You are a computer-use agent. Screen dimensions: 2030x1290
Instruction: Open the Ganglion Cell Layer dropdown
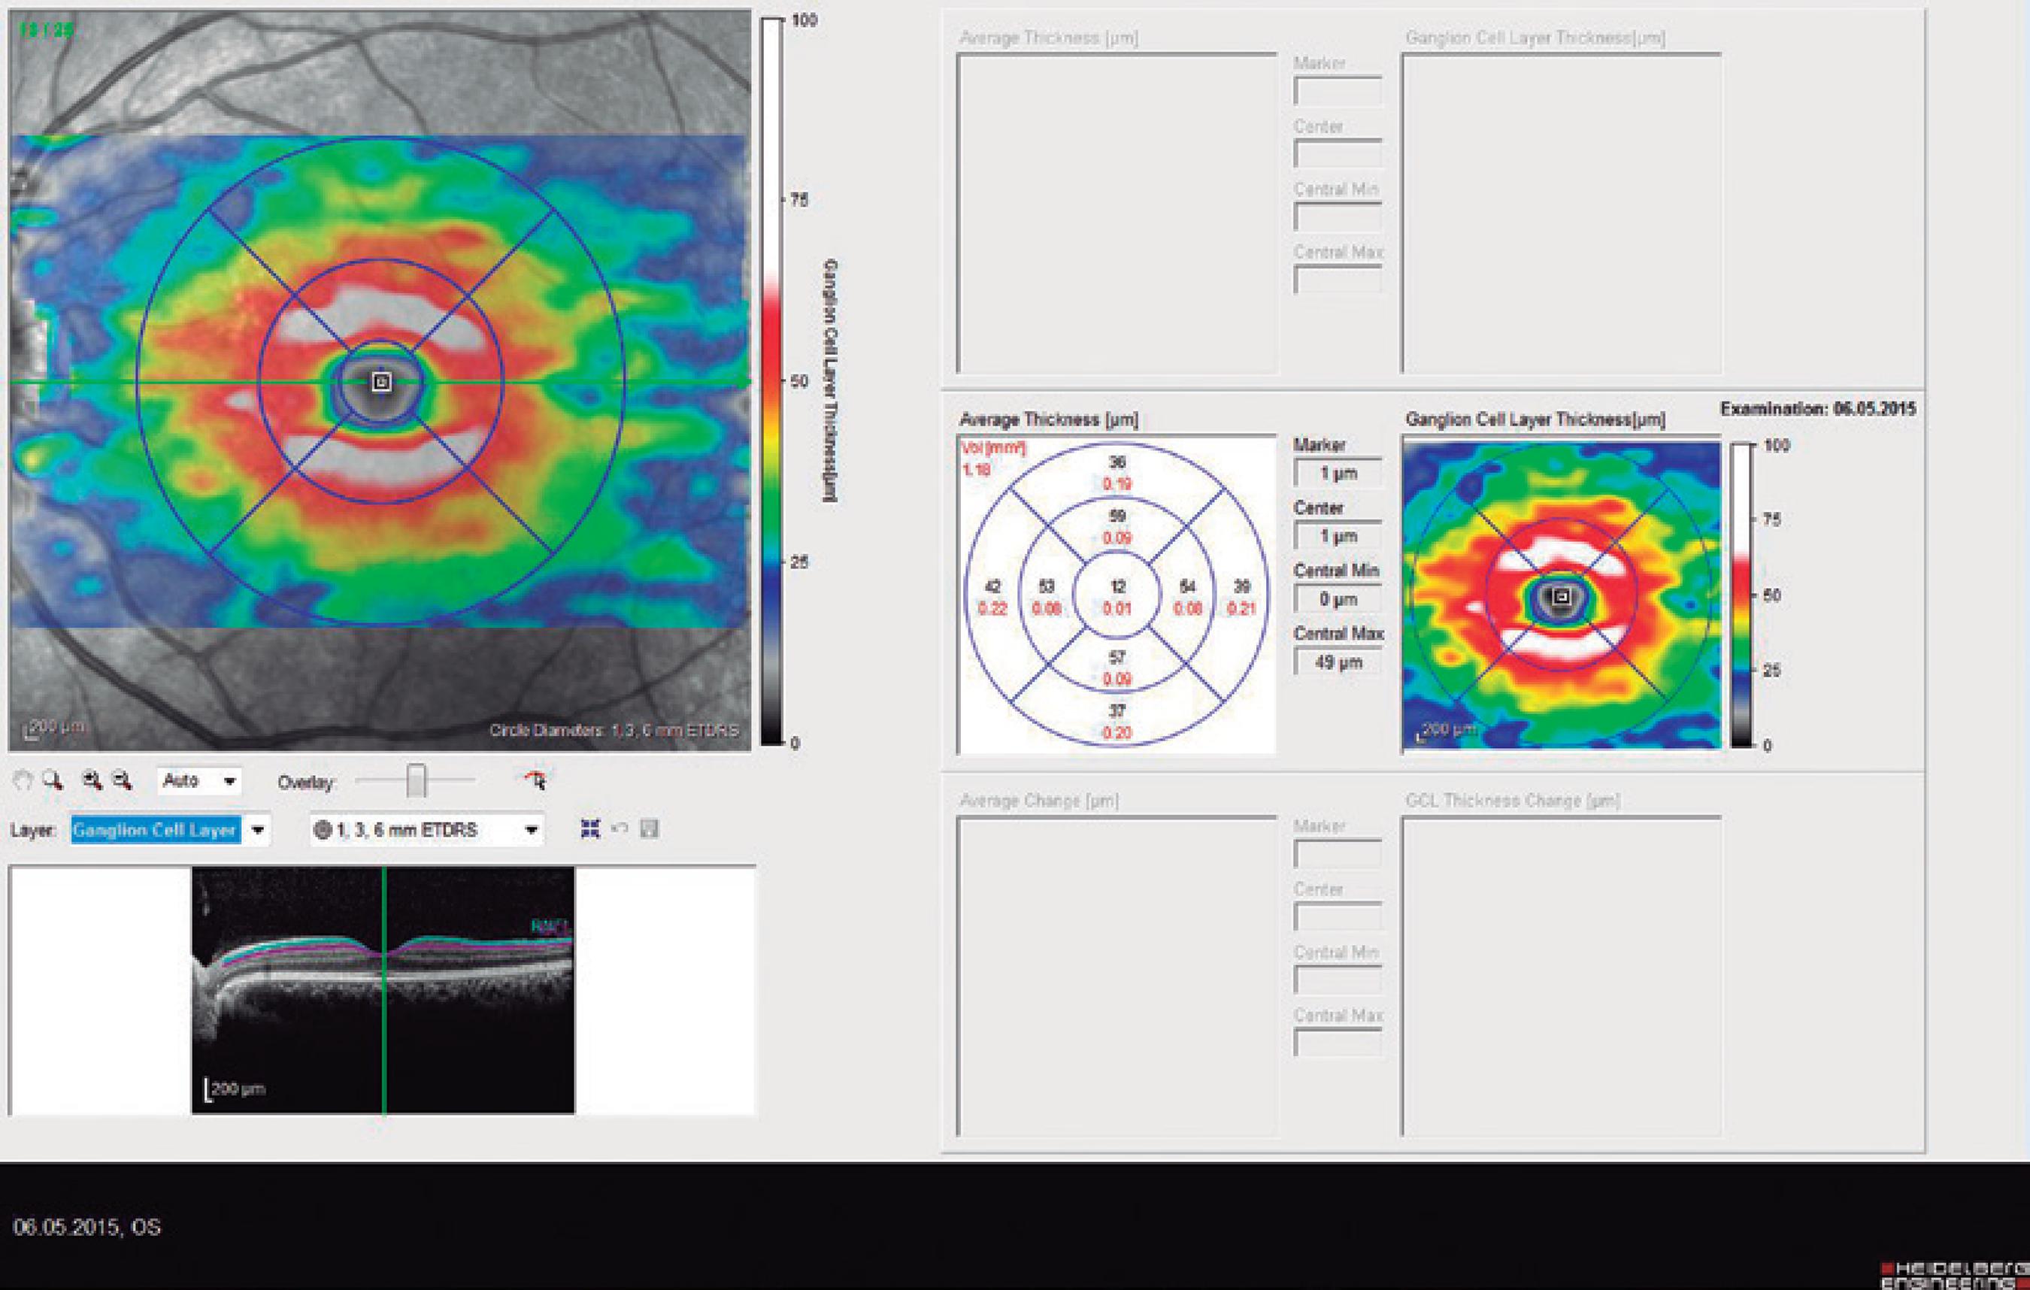[x=259, y=831]
